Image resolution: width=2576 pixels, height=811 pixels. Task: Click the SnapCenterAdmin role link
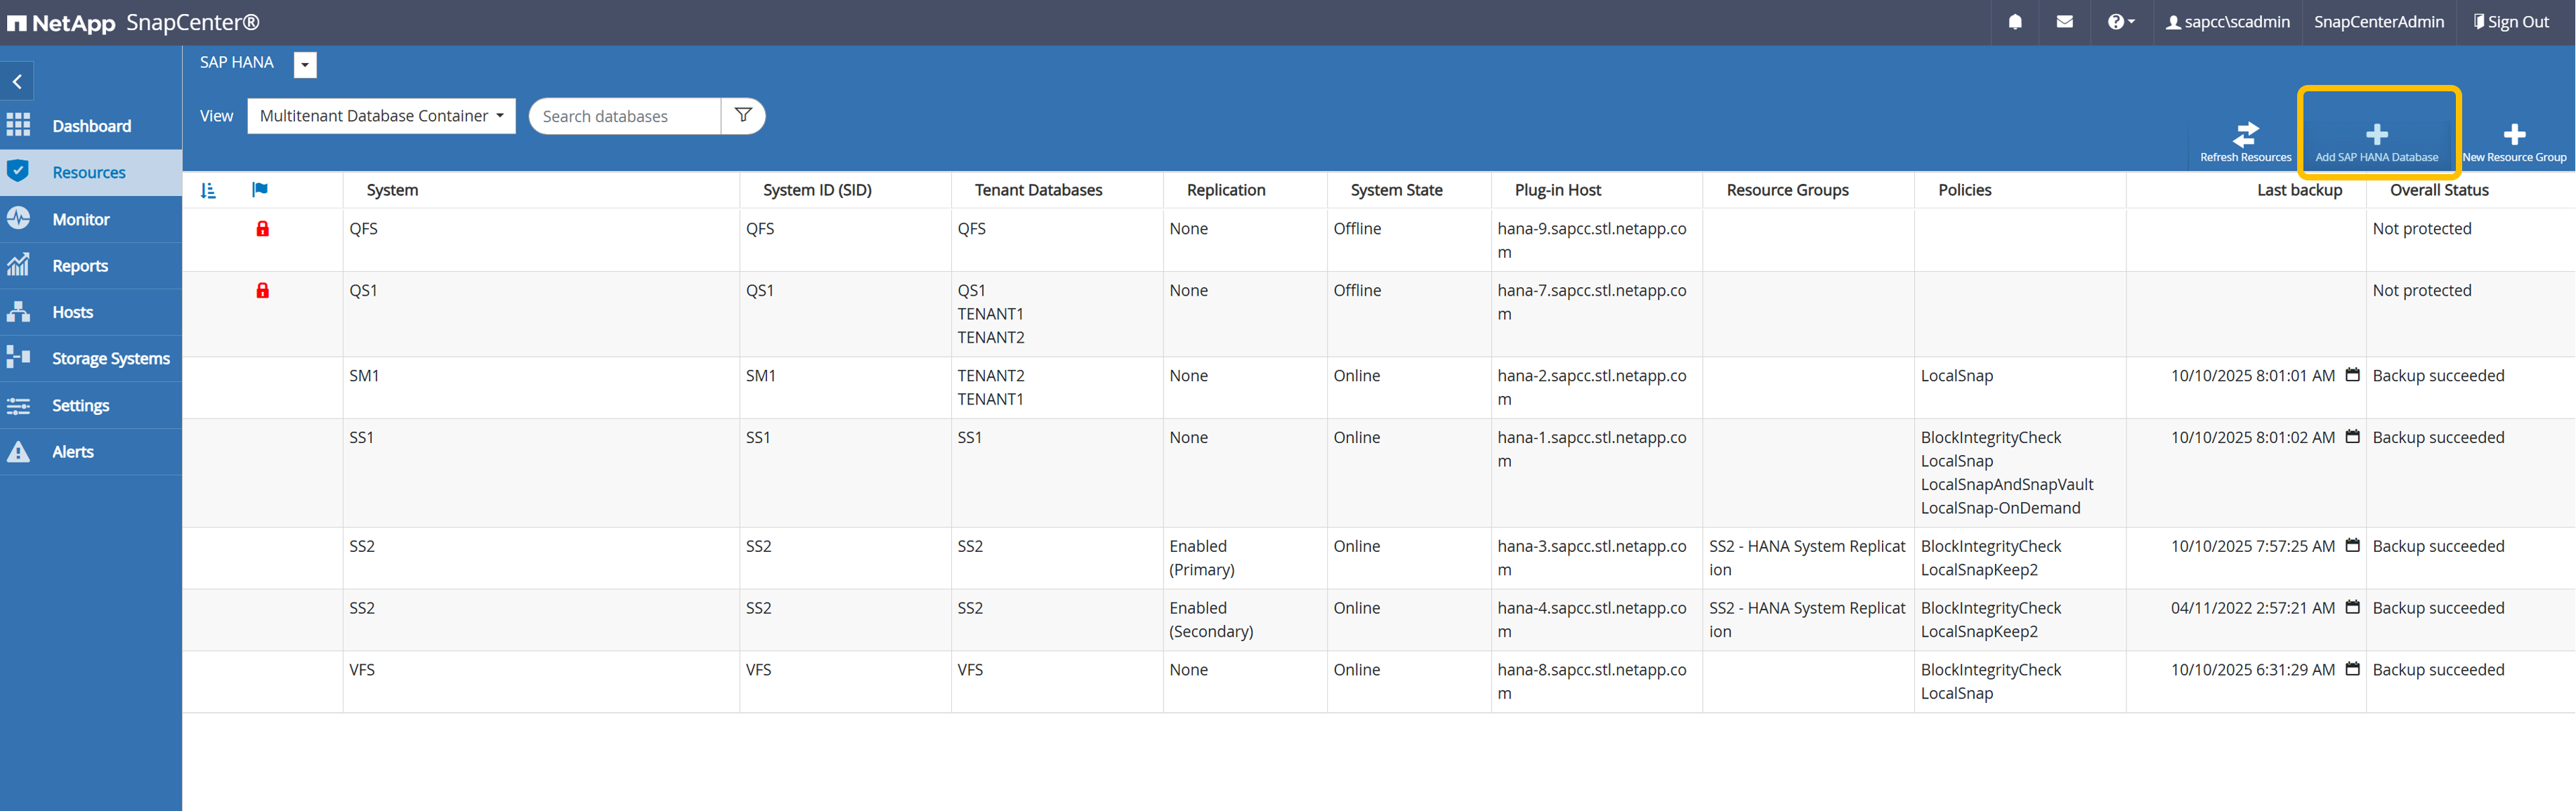pos(2378,22)
